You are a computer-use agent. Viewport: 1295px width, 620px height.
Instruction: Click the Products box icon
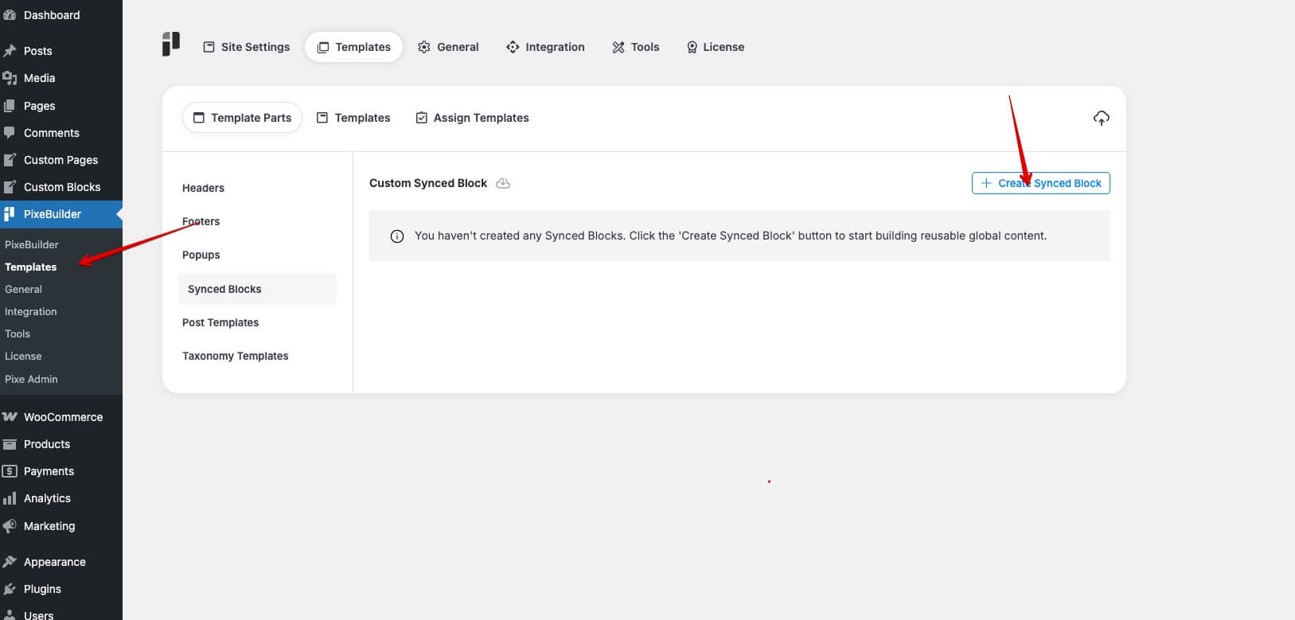10,444
